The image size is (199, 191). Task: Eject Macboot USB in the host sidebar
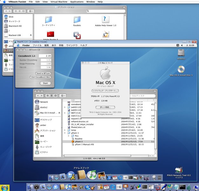click(31, 35)
